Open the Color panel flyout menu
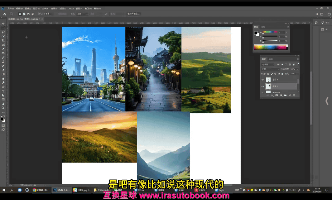The image size is (332, 200). point(288,27)
